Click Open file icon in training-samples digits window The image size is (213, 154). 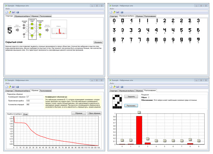pos(114,12)
